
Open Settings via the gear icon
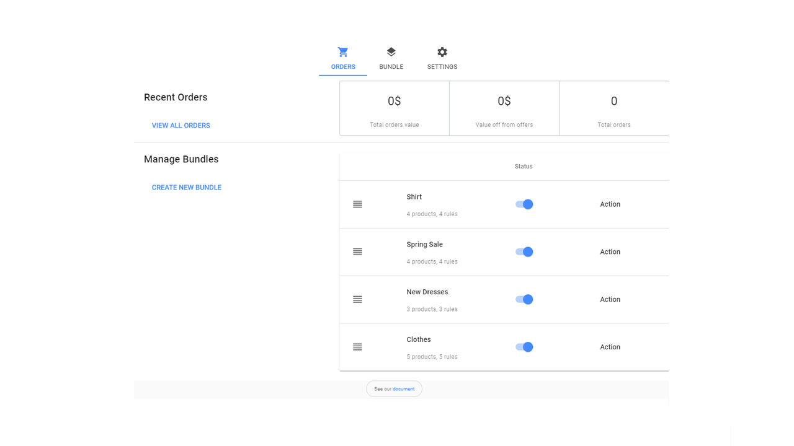(x=442, y=52)
